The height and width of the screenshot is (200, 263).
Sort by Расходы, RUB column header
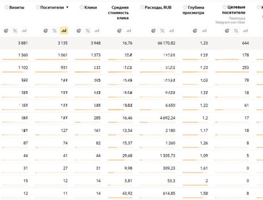160,7
